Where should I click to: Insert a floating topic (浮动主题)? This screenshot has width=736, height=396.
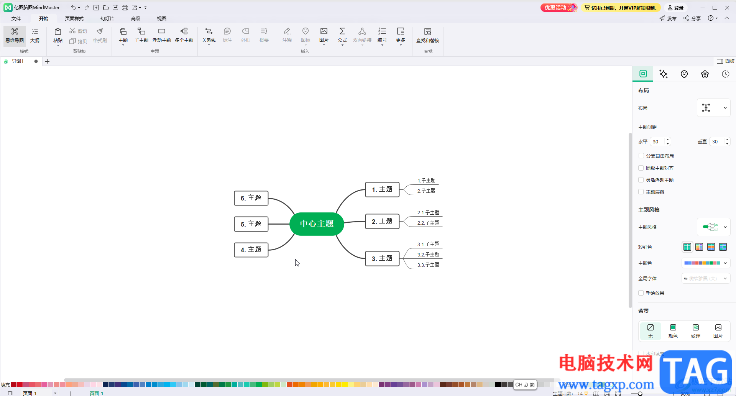pyautogui.click(x=161, y=35)
